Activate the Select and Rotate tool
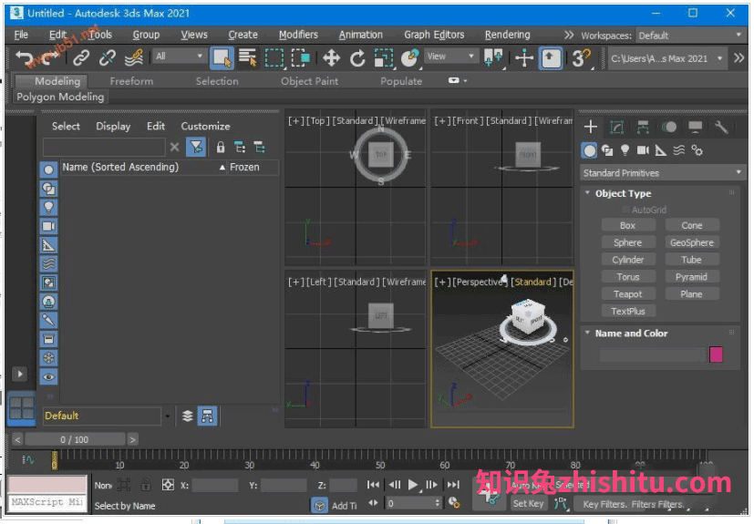 pyautogui.click(x=357, y=58)
